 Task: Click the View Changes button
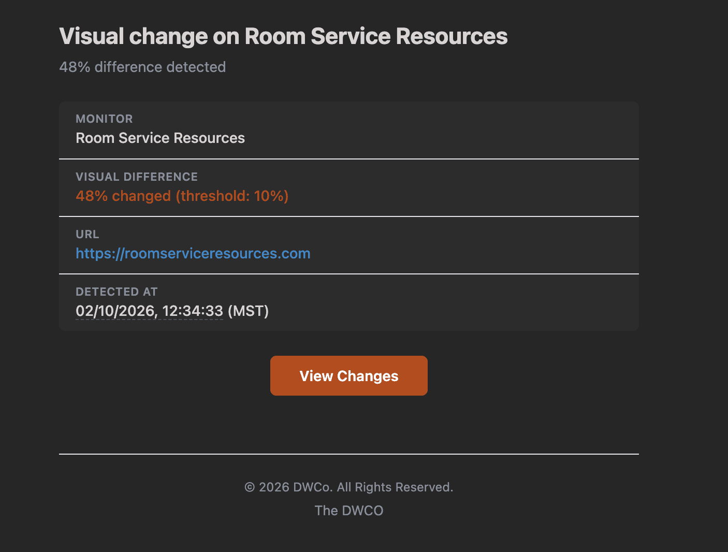(348, 375)
